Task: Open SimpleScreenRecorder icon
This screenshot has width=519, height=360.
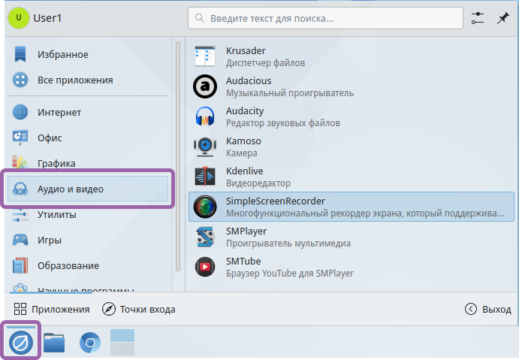Action: point(205,207)
